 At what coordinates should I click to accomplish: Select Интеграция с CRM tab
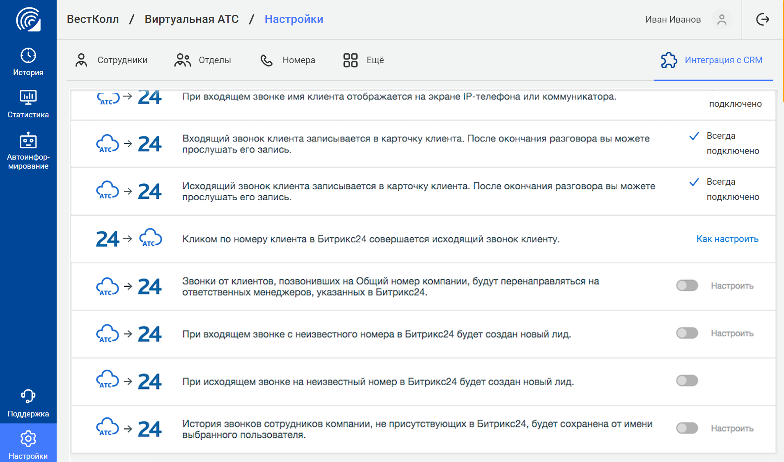pos(713,60)
